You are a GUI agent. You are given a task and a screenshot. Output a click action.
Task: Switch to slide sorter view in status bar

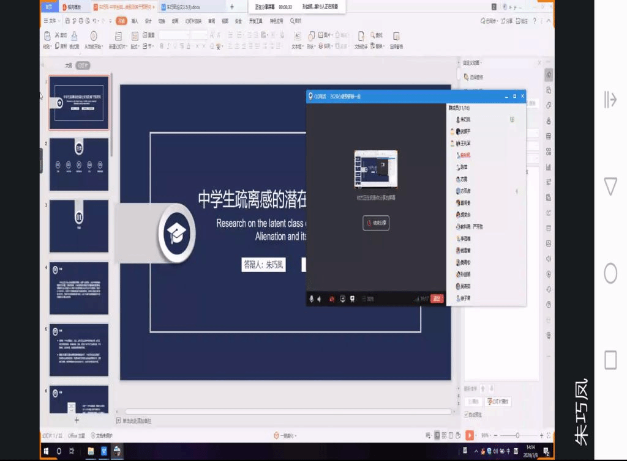[x=444, y=435]
